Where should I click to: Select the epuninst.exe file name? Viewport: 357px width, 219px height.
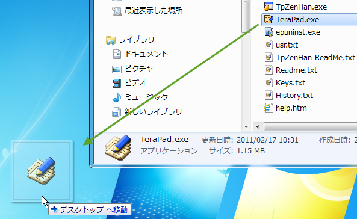coord(298,32)
